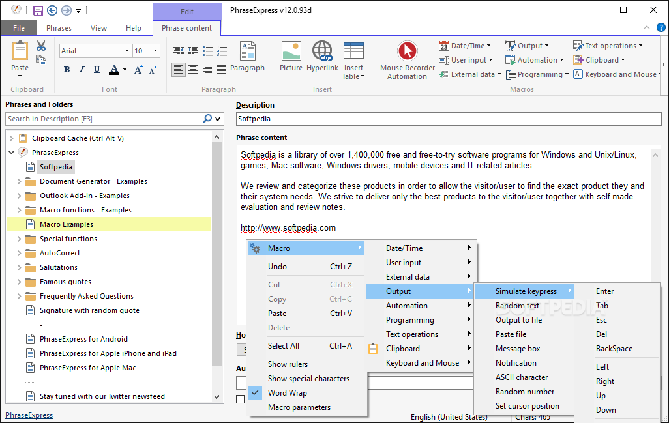
Task: Collapse the ribbon with the chevron
Action: (x=647, y=28)
